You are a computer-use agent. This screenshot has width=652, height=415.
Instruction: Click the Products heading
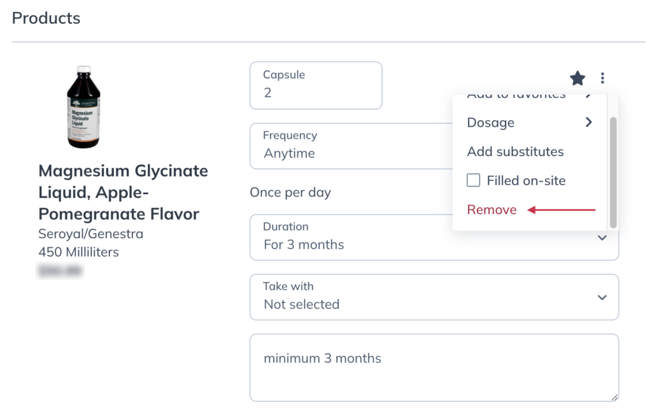[46, 18]
